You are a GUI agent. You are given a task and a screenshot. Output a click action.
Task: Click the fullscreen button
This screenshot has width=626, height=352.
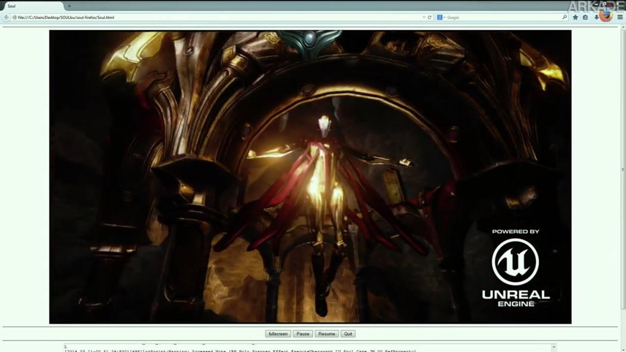(x=278, y=334)
